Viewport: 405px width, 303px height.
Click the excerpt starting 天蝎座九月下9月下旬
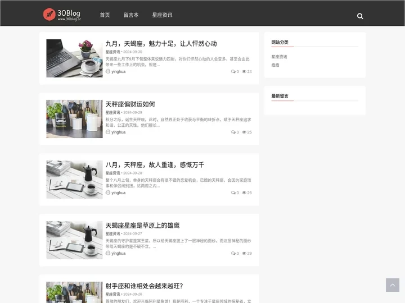(177, 62)
